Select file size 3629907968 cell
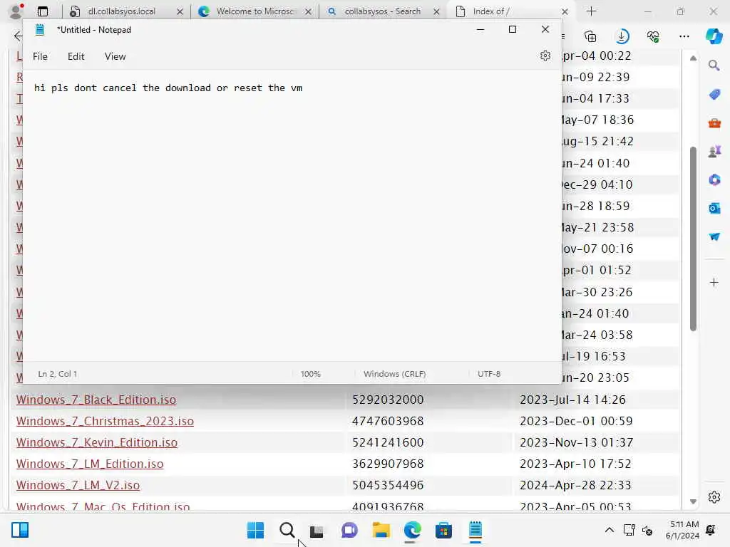730x547 pixels. point(388,464)
